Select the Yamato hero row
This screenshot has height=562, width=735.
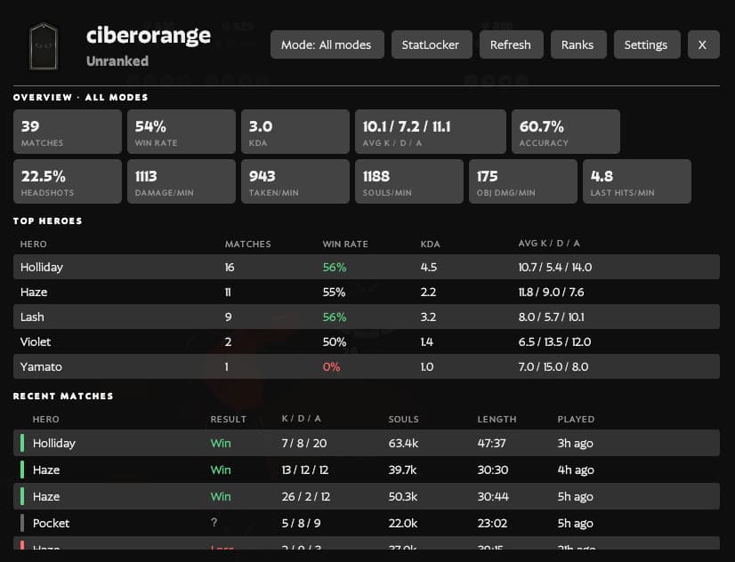367,366
